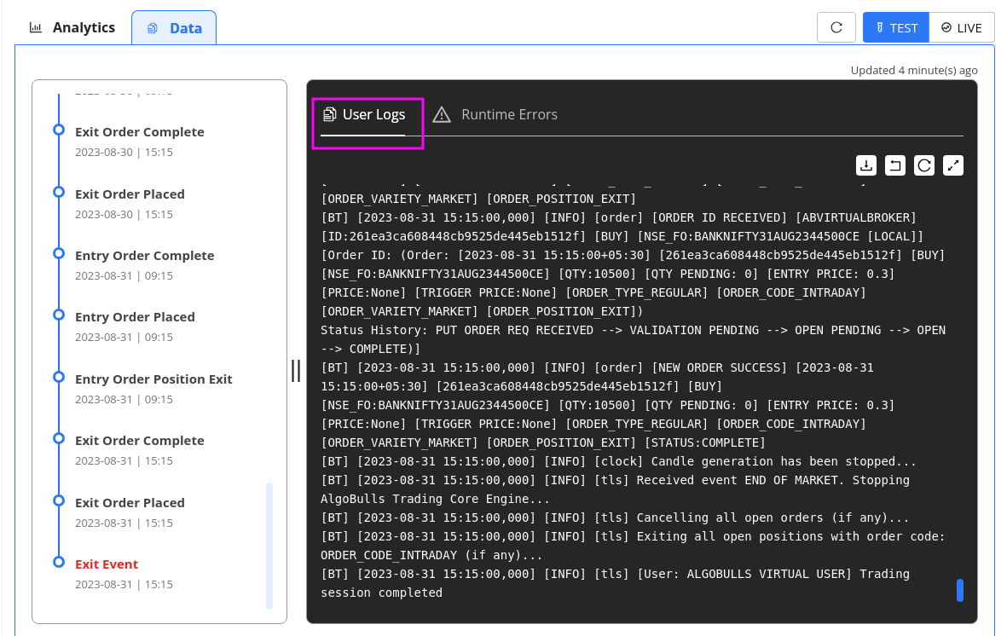Screen dimensions: 1007x636
Task: Click the refresh button beside TEST
Action: pyautogui.click(x=836, y=27)
